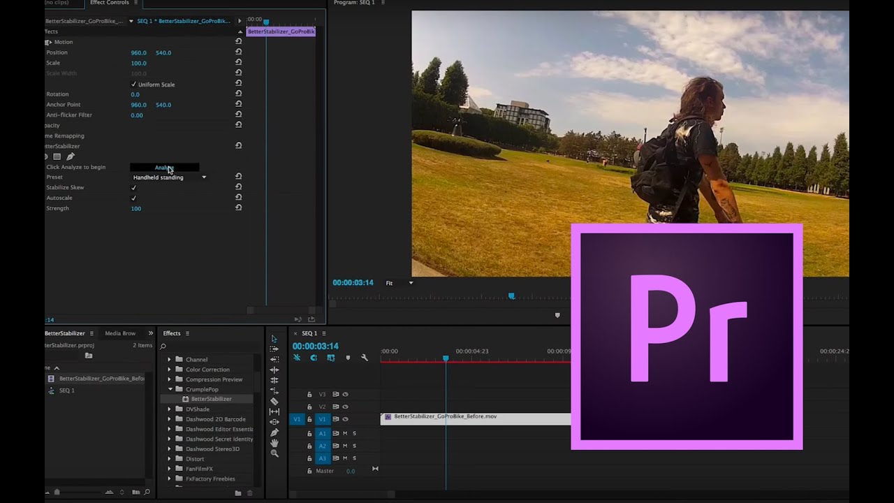Click the Find icon in Project panel
Viewport: 894px width, 503px height.
[x=147, y=493]
